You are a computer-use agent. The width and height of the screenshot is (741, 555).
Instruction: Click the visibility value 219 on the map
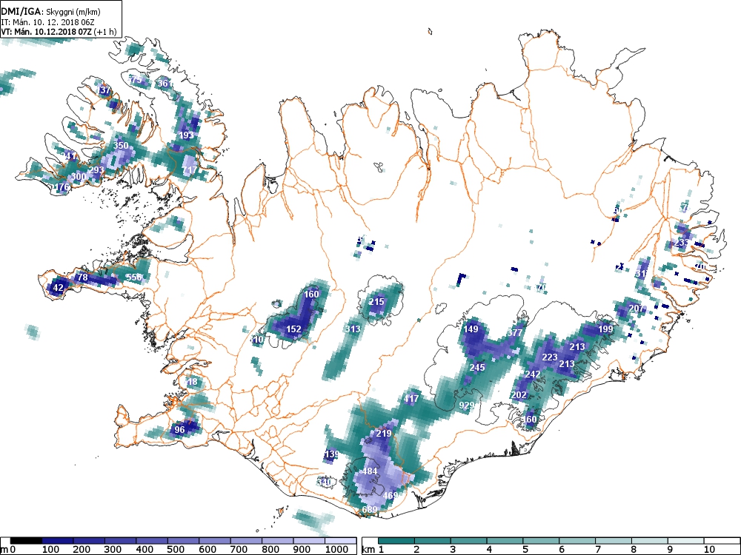pos(384,433)
